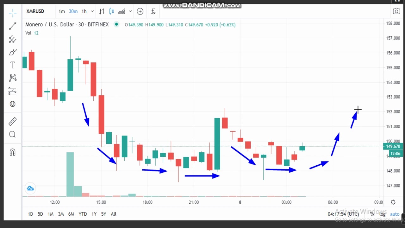The width and height of the screenshot is (405, 228).
Task: Toggle magnet mode for drawings
Action: [x=13, y=152]
